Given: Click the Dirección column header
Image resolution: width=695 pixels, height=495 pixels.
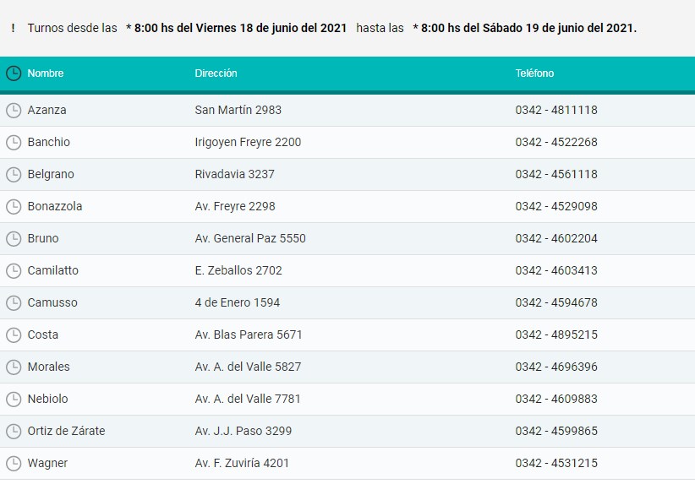Looking at the screenshot, I should (x=216, y=73).
